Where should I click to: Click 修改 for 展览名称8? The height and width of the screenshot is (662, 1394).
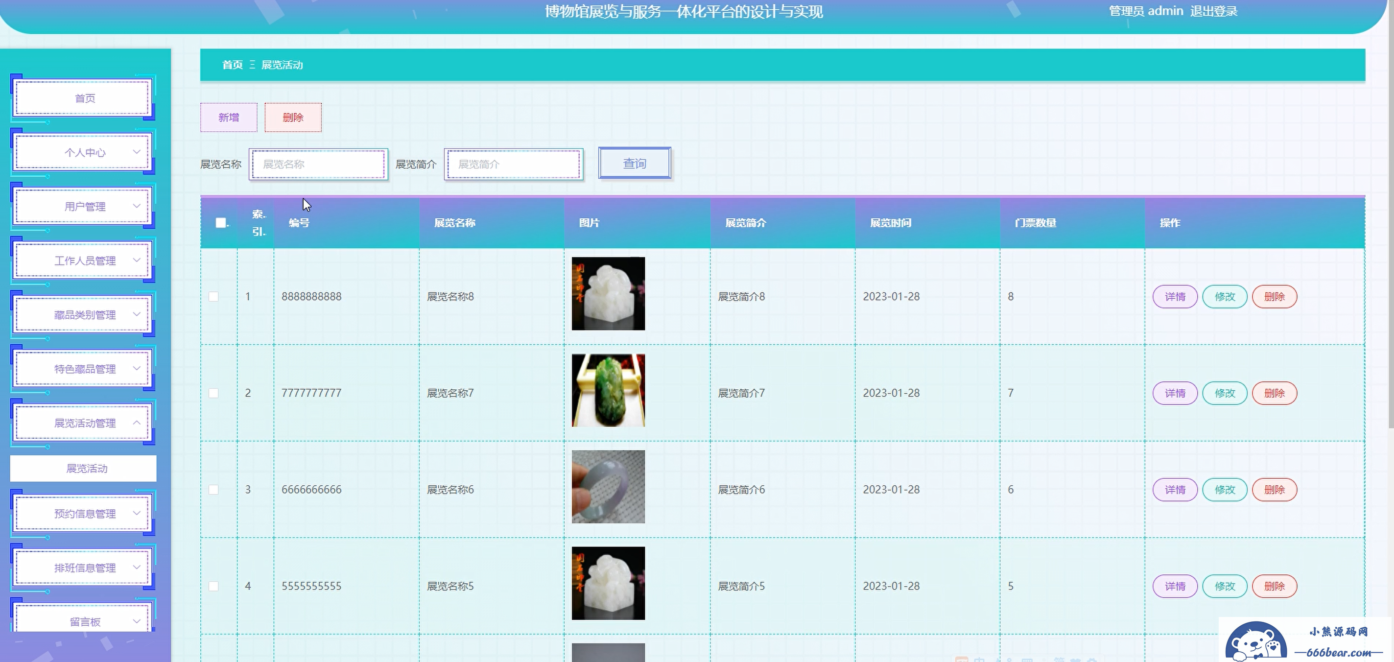click(x=1225, y=297)
